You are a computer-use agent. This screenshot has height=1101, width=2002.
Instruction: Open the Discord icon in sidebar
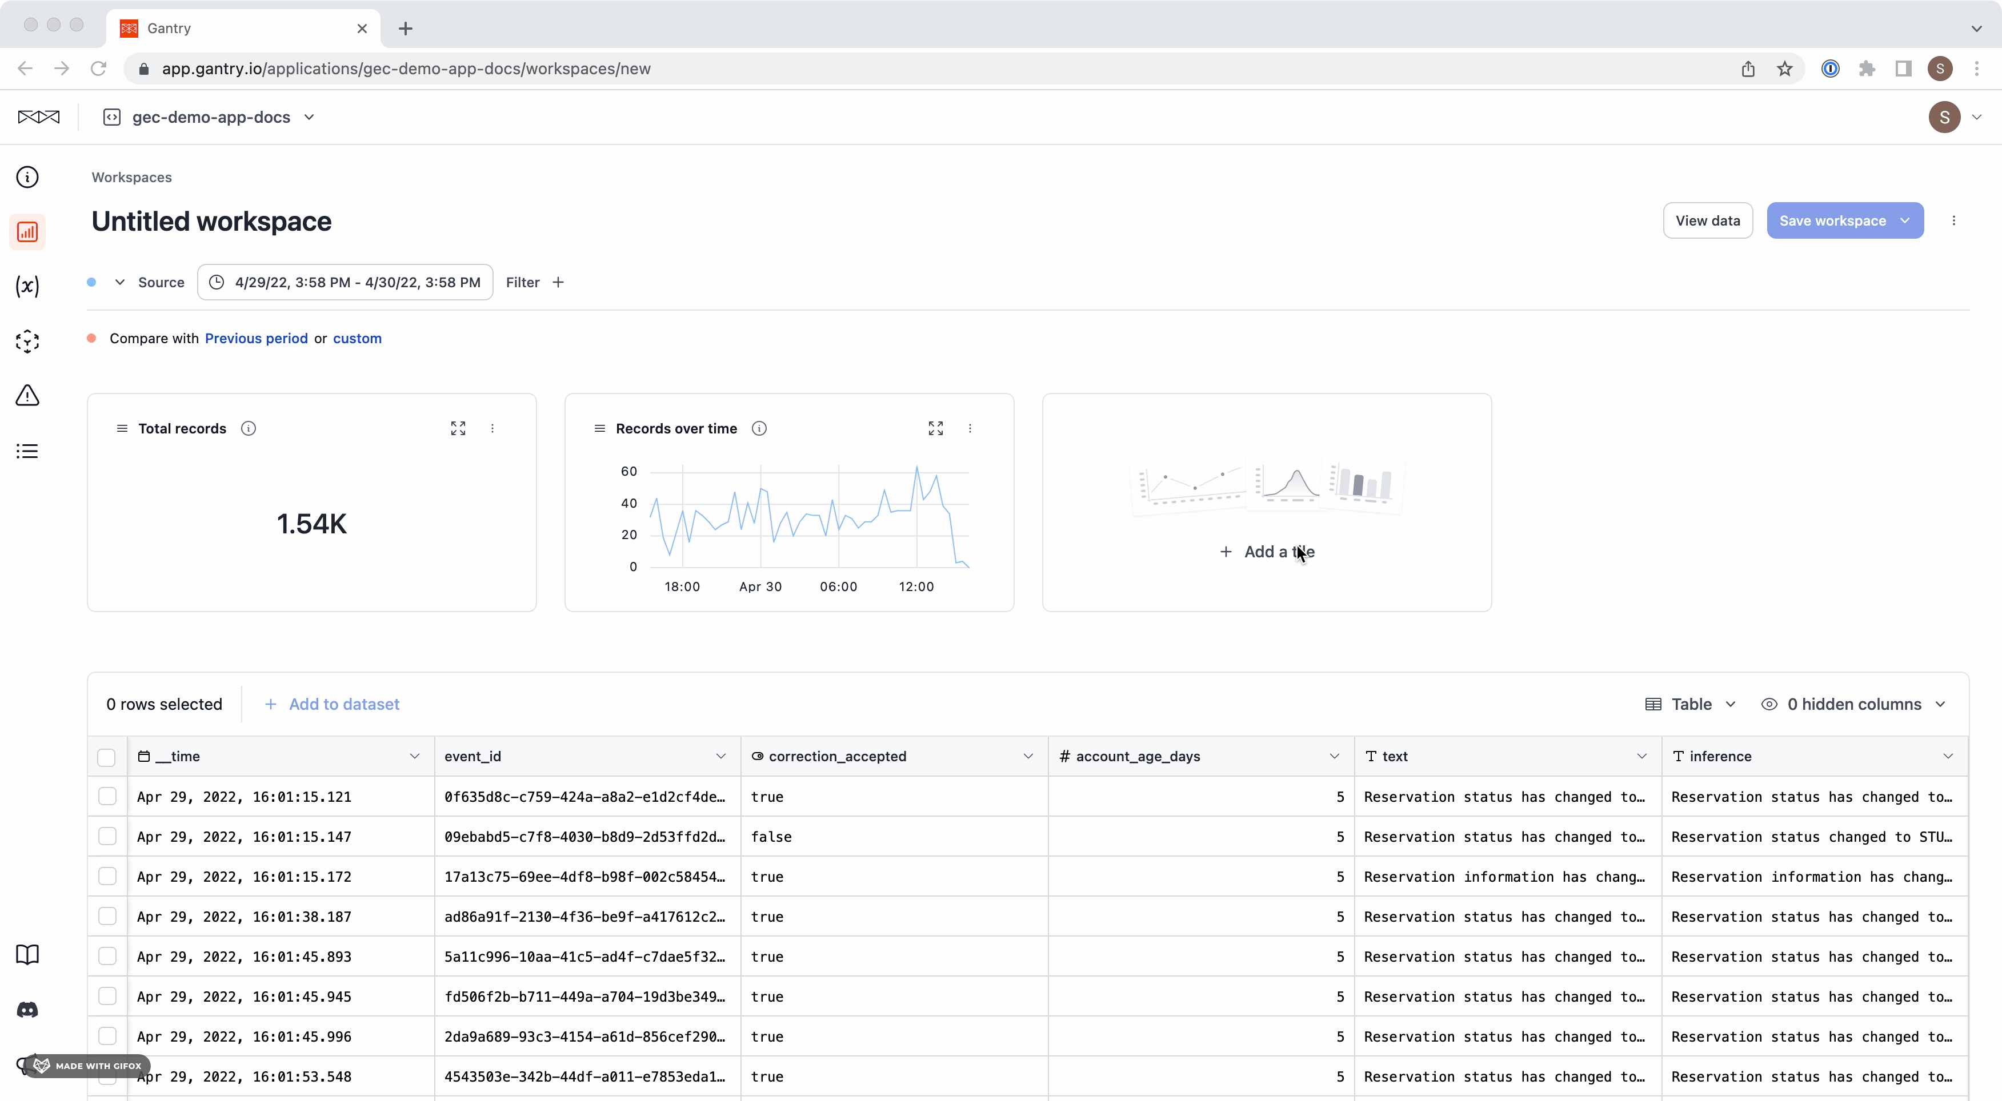[x=27, y=1009]
